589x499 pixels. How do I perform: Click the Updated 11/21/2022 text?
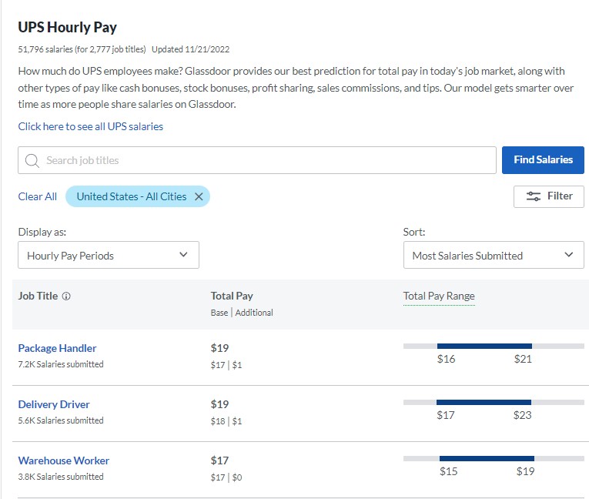point(190,49)
